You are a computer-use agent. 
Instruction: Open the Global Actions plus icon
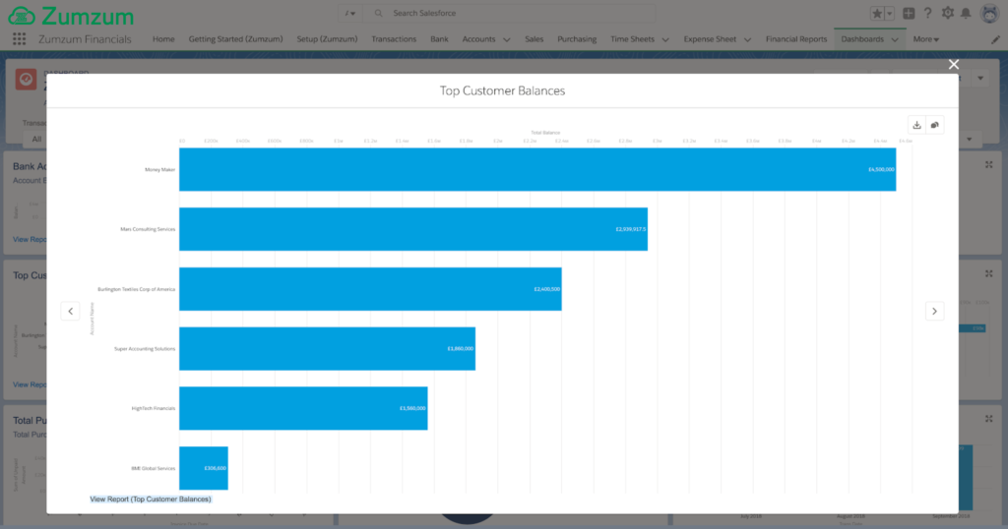pyautogui.click(x=909, y=14)
